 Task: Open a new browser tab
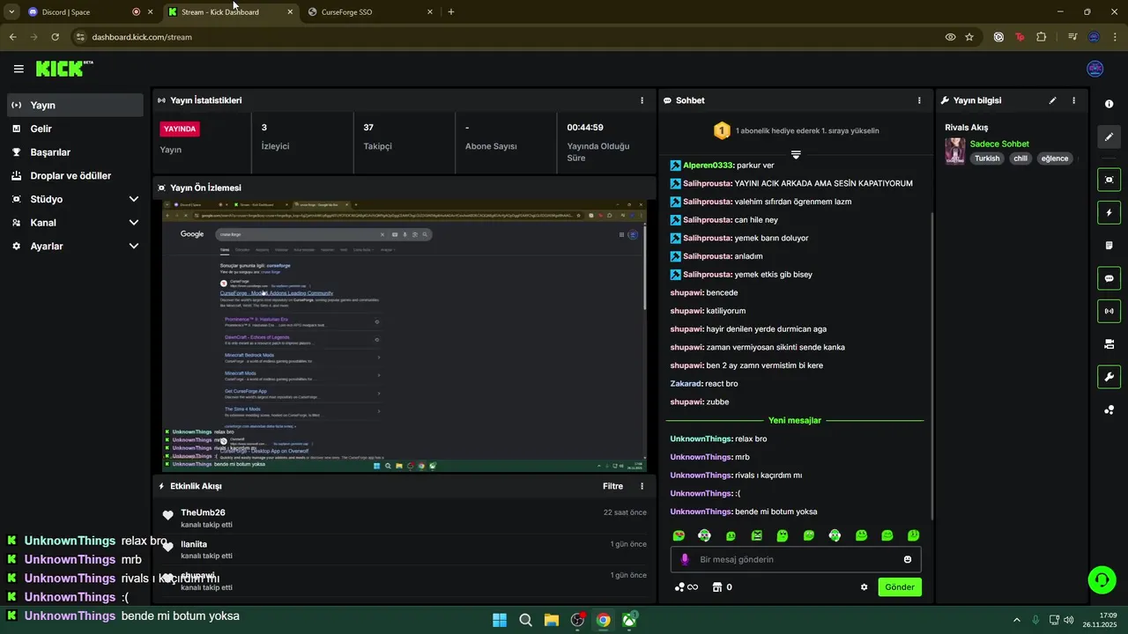(x=451, y=12)
